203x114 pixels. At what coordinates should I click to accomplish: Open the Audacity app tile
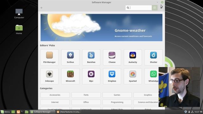[133, 57]
